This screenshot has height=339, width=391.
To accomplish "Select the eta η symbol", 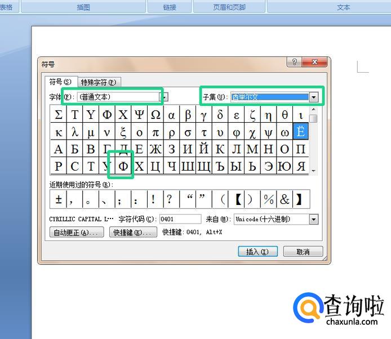I will click(x=269, y=114).
